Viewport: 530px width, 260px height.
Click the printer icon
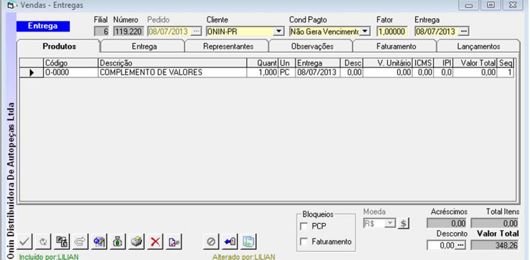[x=137, y=242]
